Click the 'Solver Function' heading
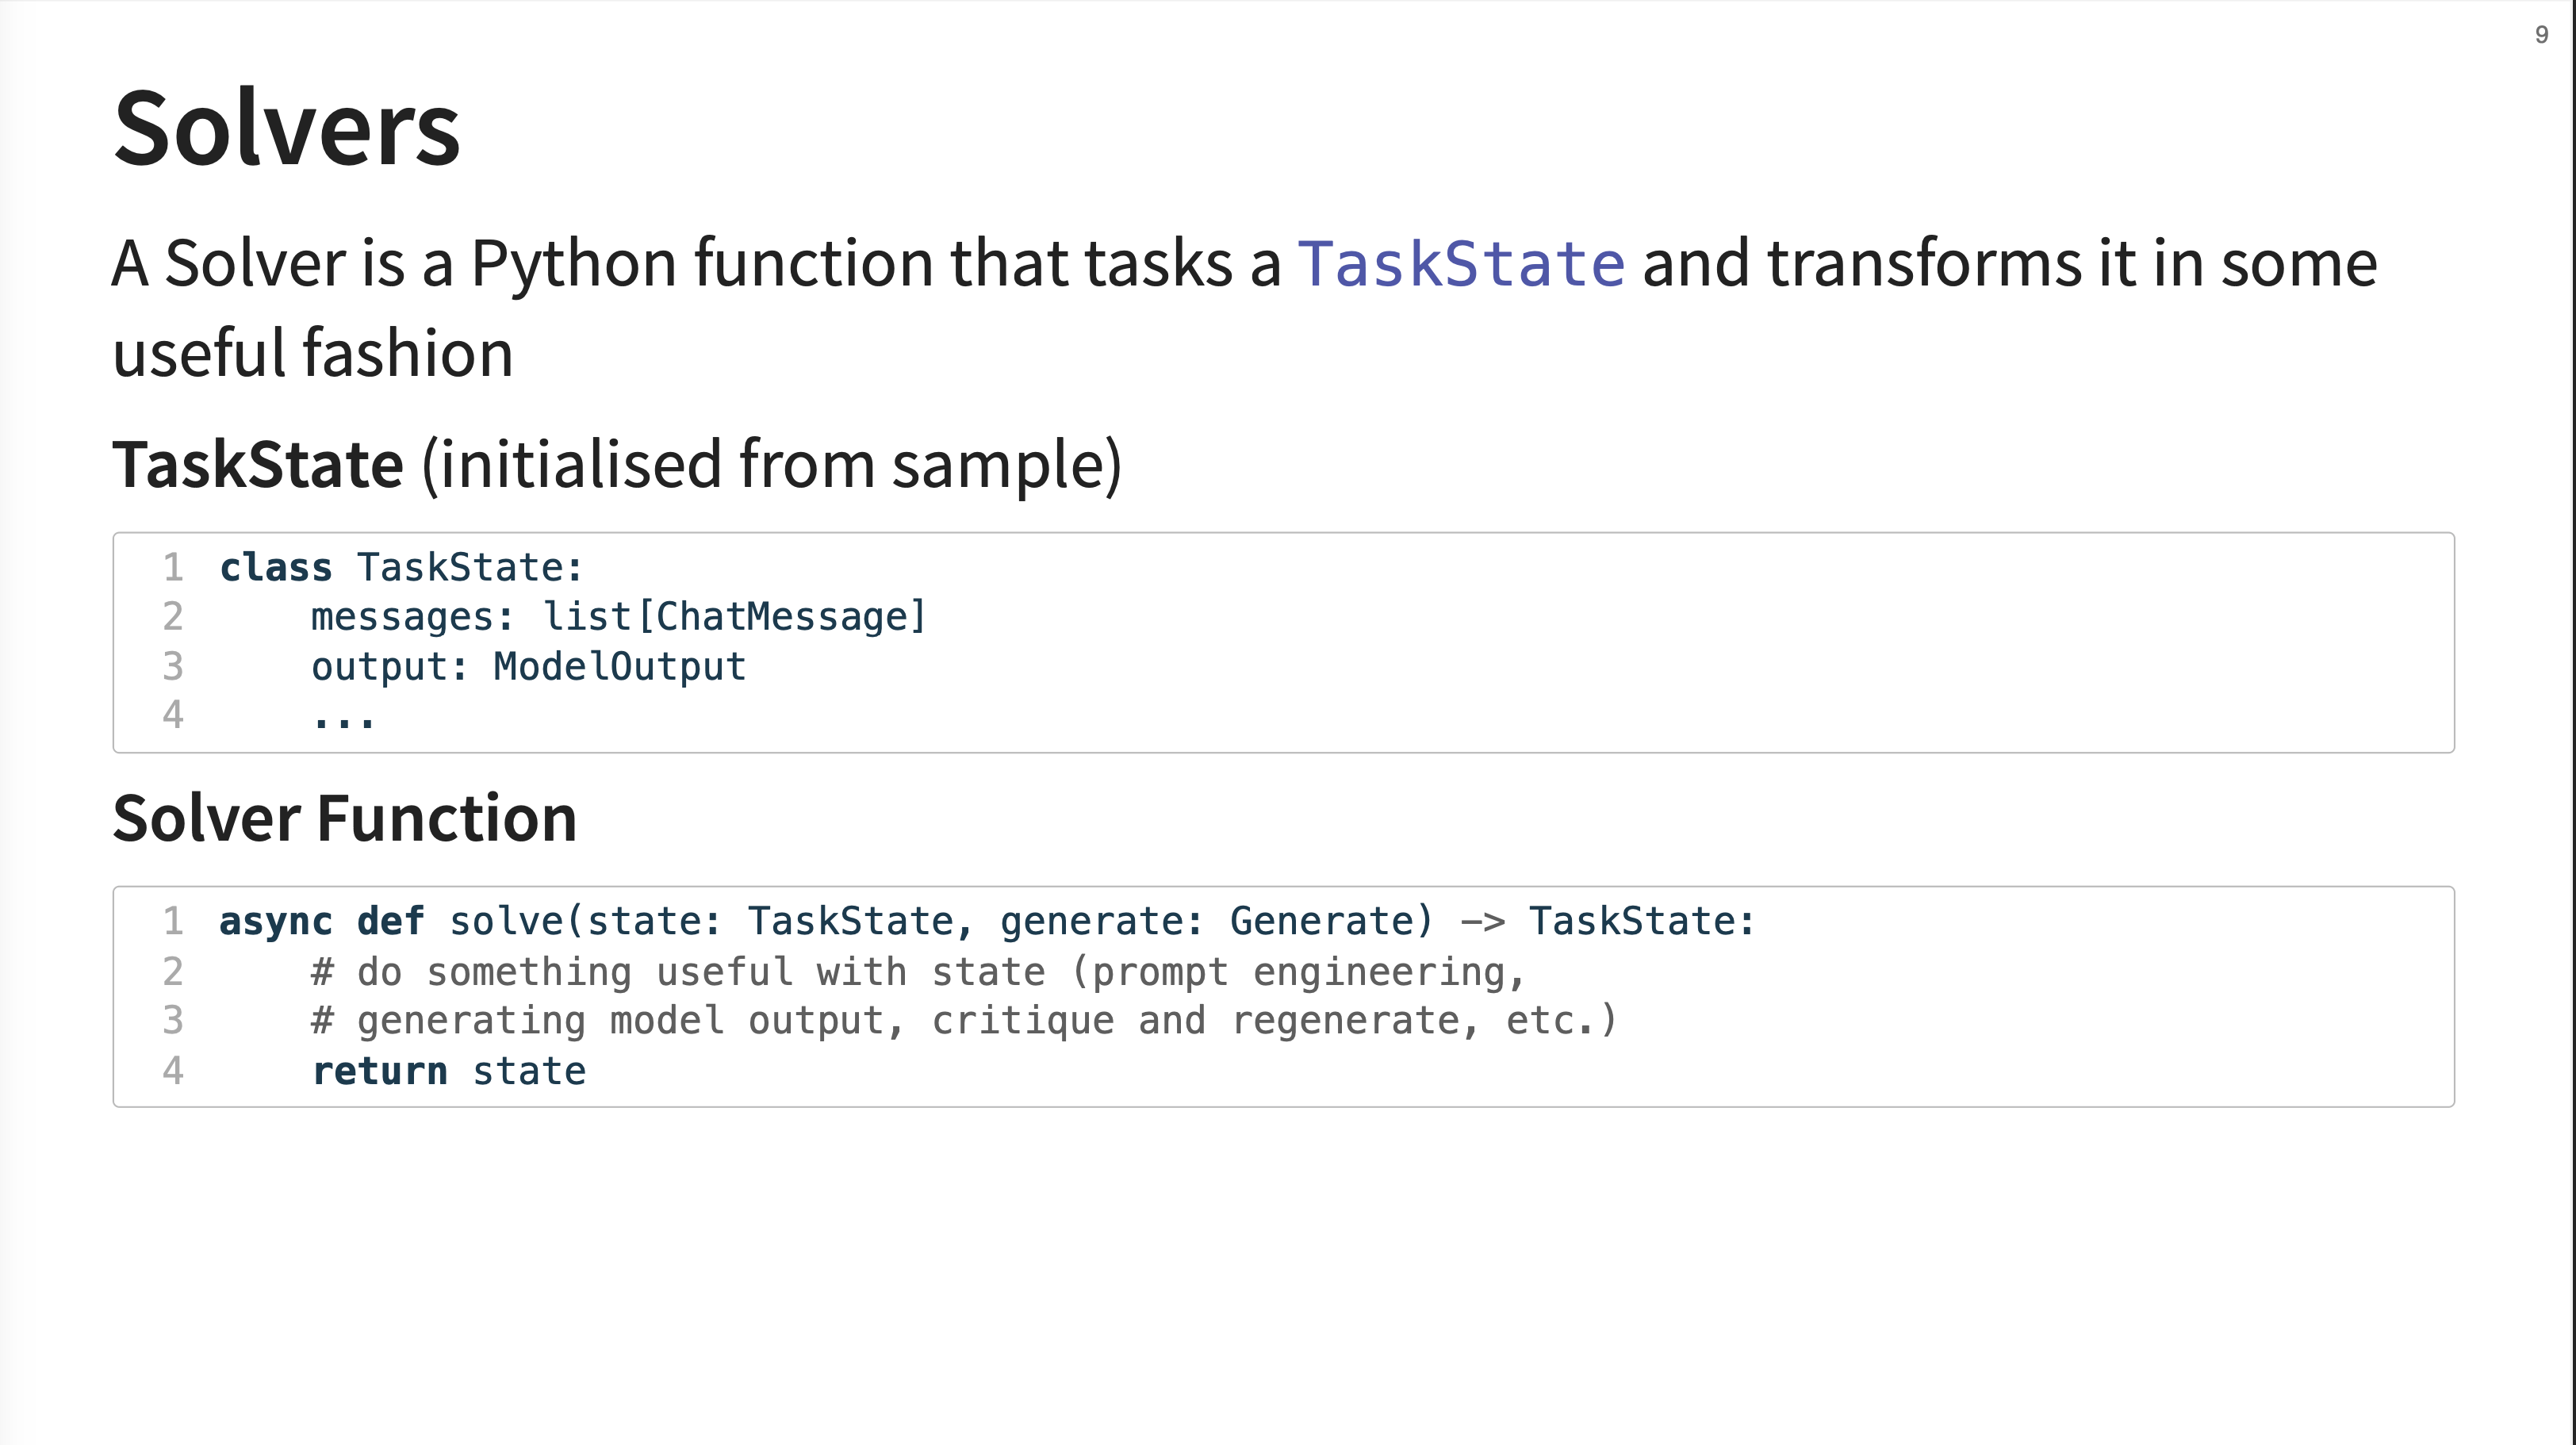This screenshot has height=1445, width=2576. (345, 818)
